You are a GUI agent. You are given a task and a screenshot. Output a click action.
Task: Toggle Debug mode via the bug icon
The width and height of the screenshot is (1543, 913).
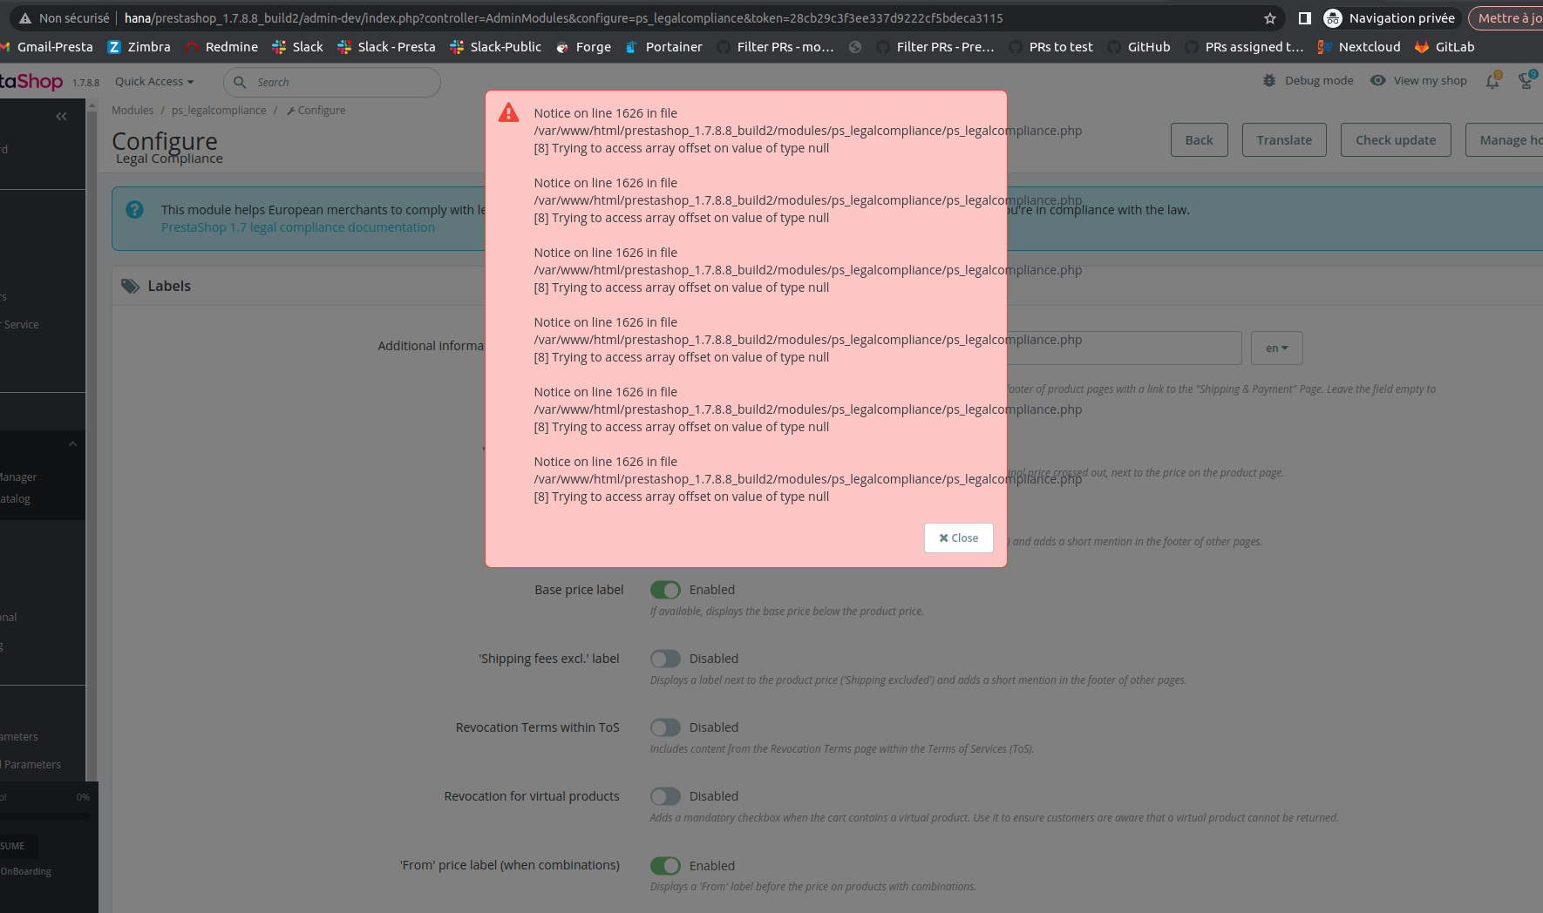coord(1269,80)
